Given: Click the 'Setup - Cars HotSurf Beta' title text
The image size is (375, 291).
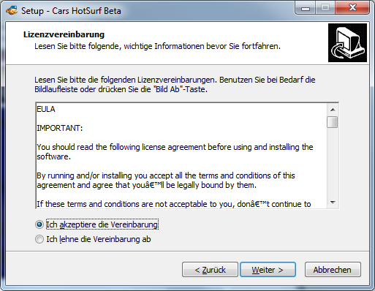Looking at the screenshot, I should pos(71,11).
